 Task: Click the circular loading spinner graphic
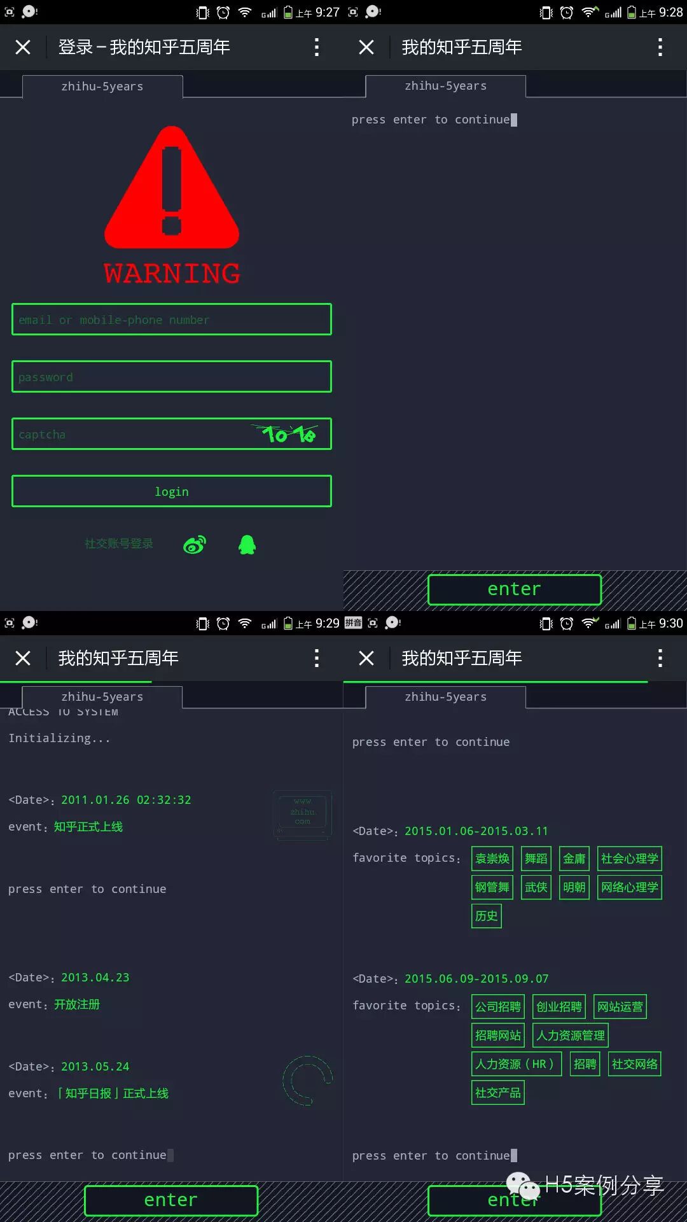coord(308,1081)
